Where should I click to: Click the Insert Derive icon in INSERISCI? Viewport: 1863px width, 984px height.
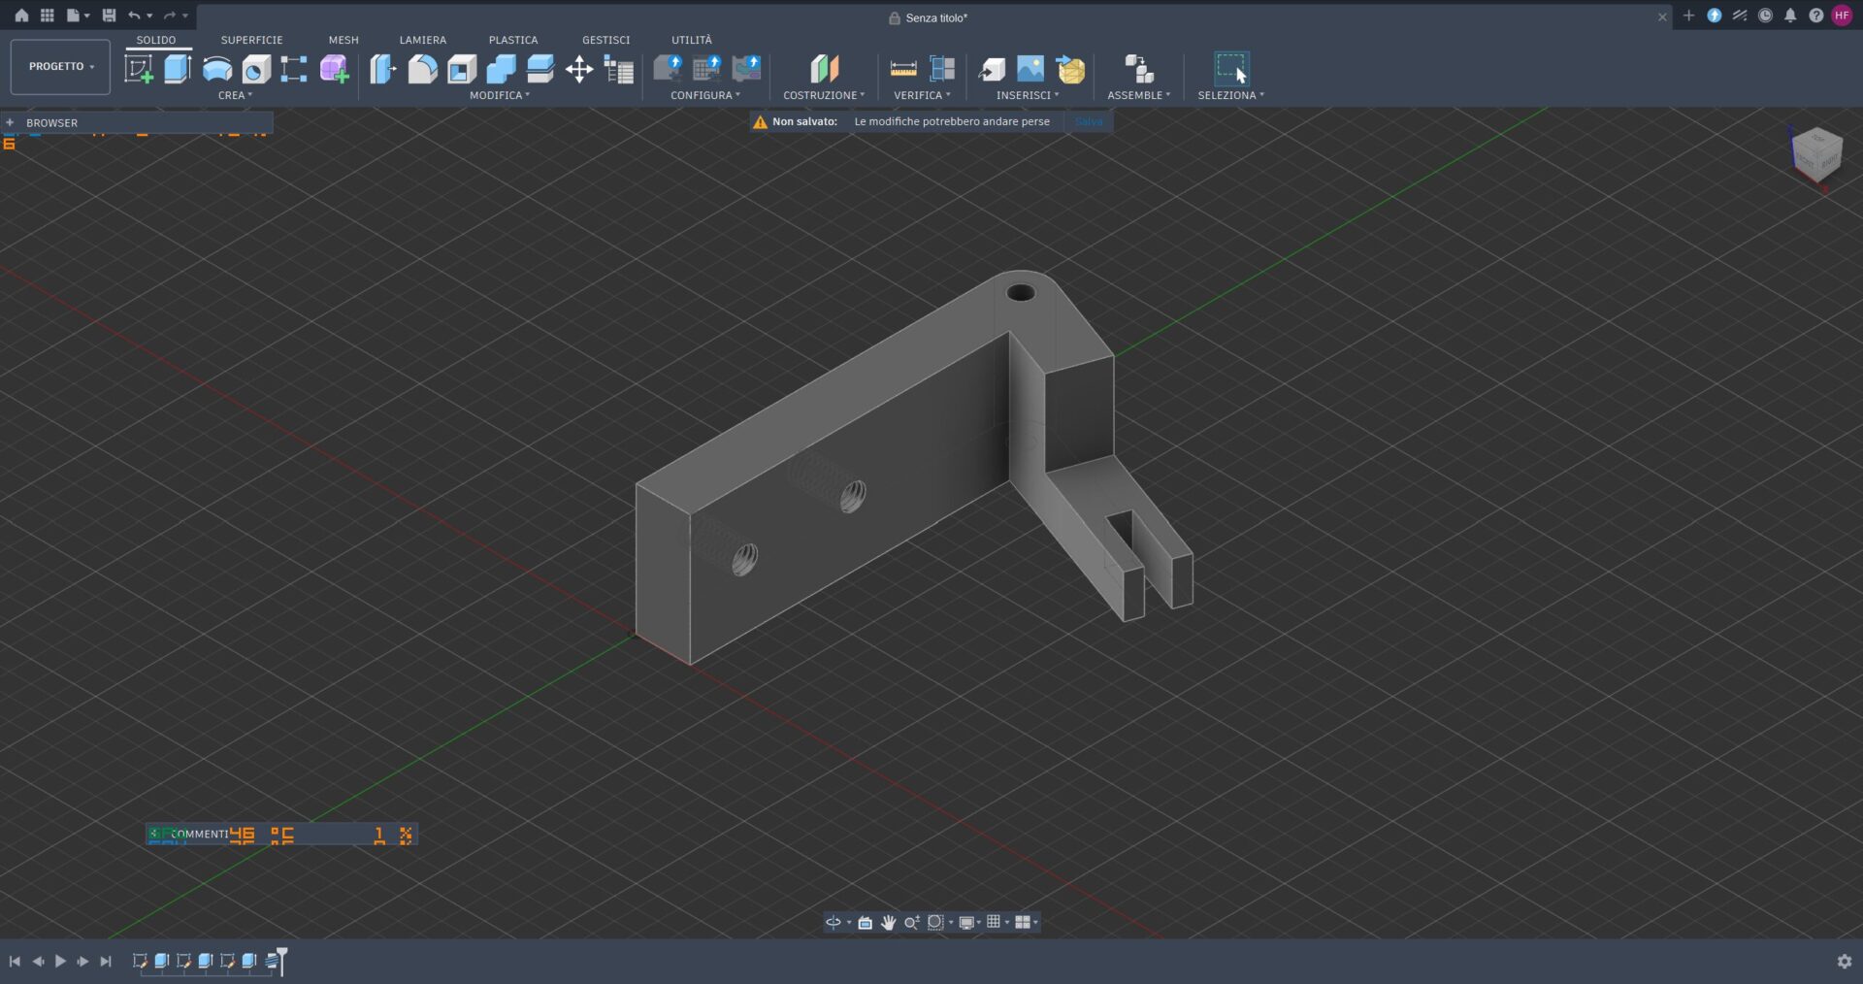(992, 69)
